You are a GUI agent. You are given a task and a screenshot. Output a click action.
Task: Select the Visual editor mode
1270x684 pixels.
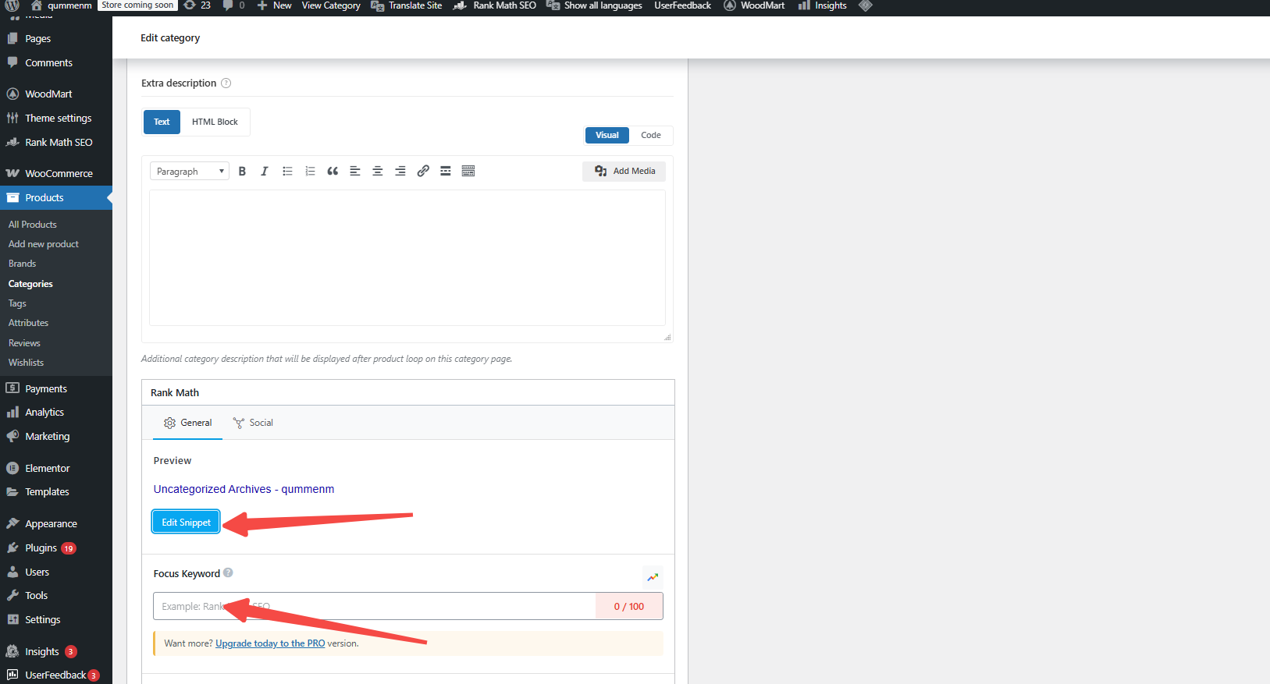point(607,135)
